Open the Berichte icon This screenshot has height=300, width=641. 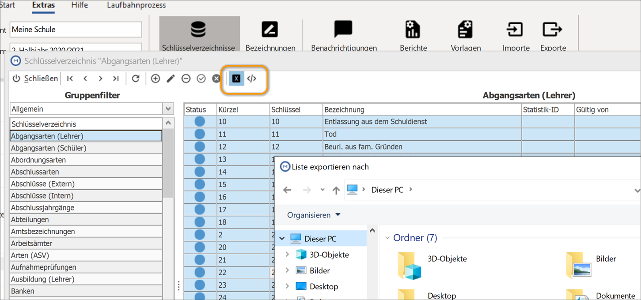pos(413,30)
